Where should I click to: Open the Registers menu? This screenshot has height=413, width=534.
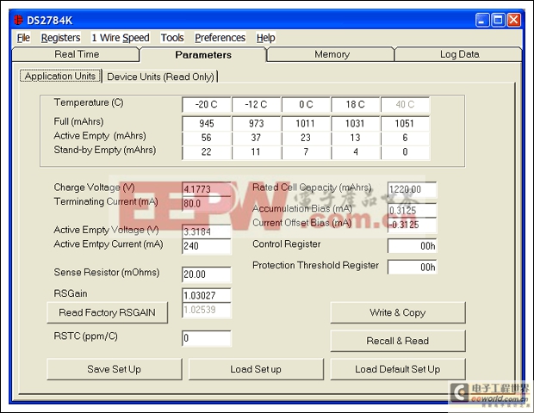click(60, 38)
